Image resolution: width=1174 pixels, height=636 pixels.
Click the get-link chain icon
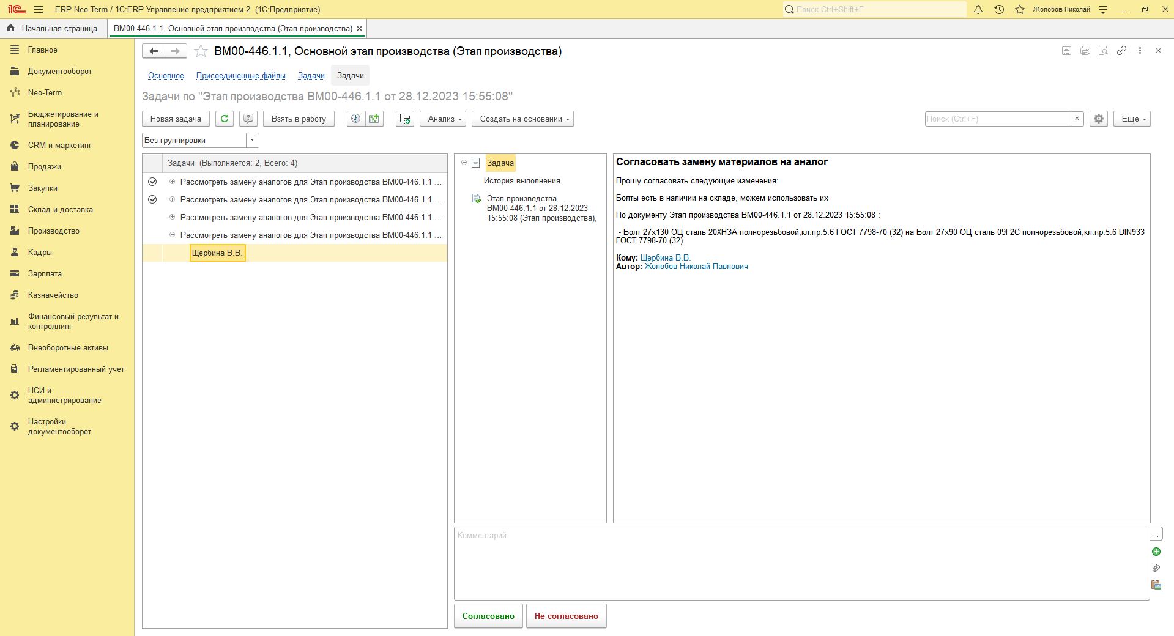click(x=1121, y=51)
